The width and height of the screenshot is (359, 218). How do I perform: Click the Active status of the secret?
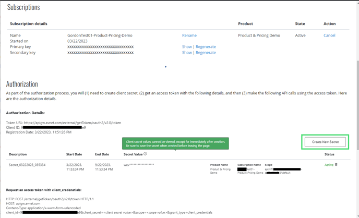[329, 165]
